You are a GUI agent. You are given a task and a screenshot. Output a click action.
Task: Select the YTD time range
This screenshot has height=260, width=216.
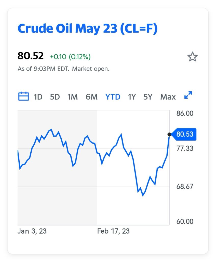pos(113,97)
